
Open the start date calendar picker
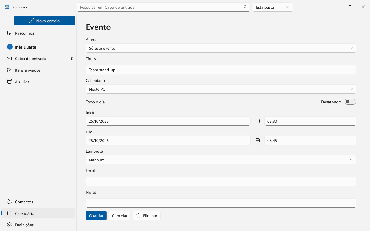(x=258, y=121)
